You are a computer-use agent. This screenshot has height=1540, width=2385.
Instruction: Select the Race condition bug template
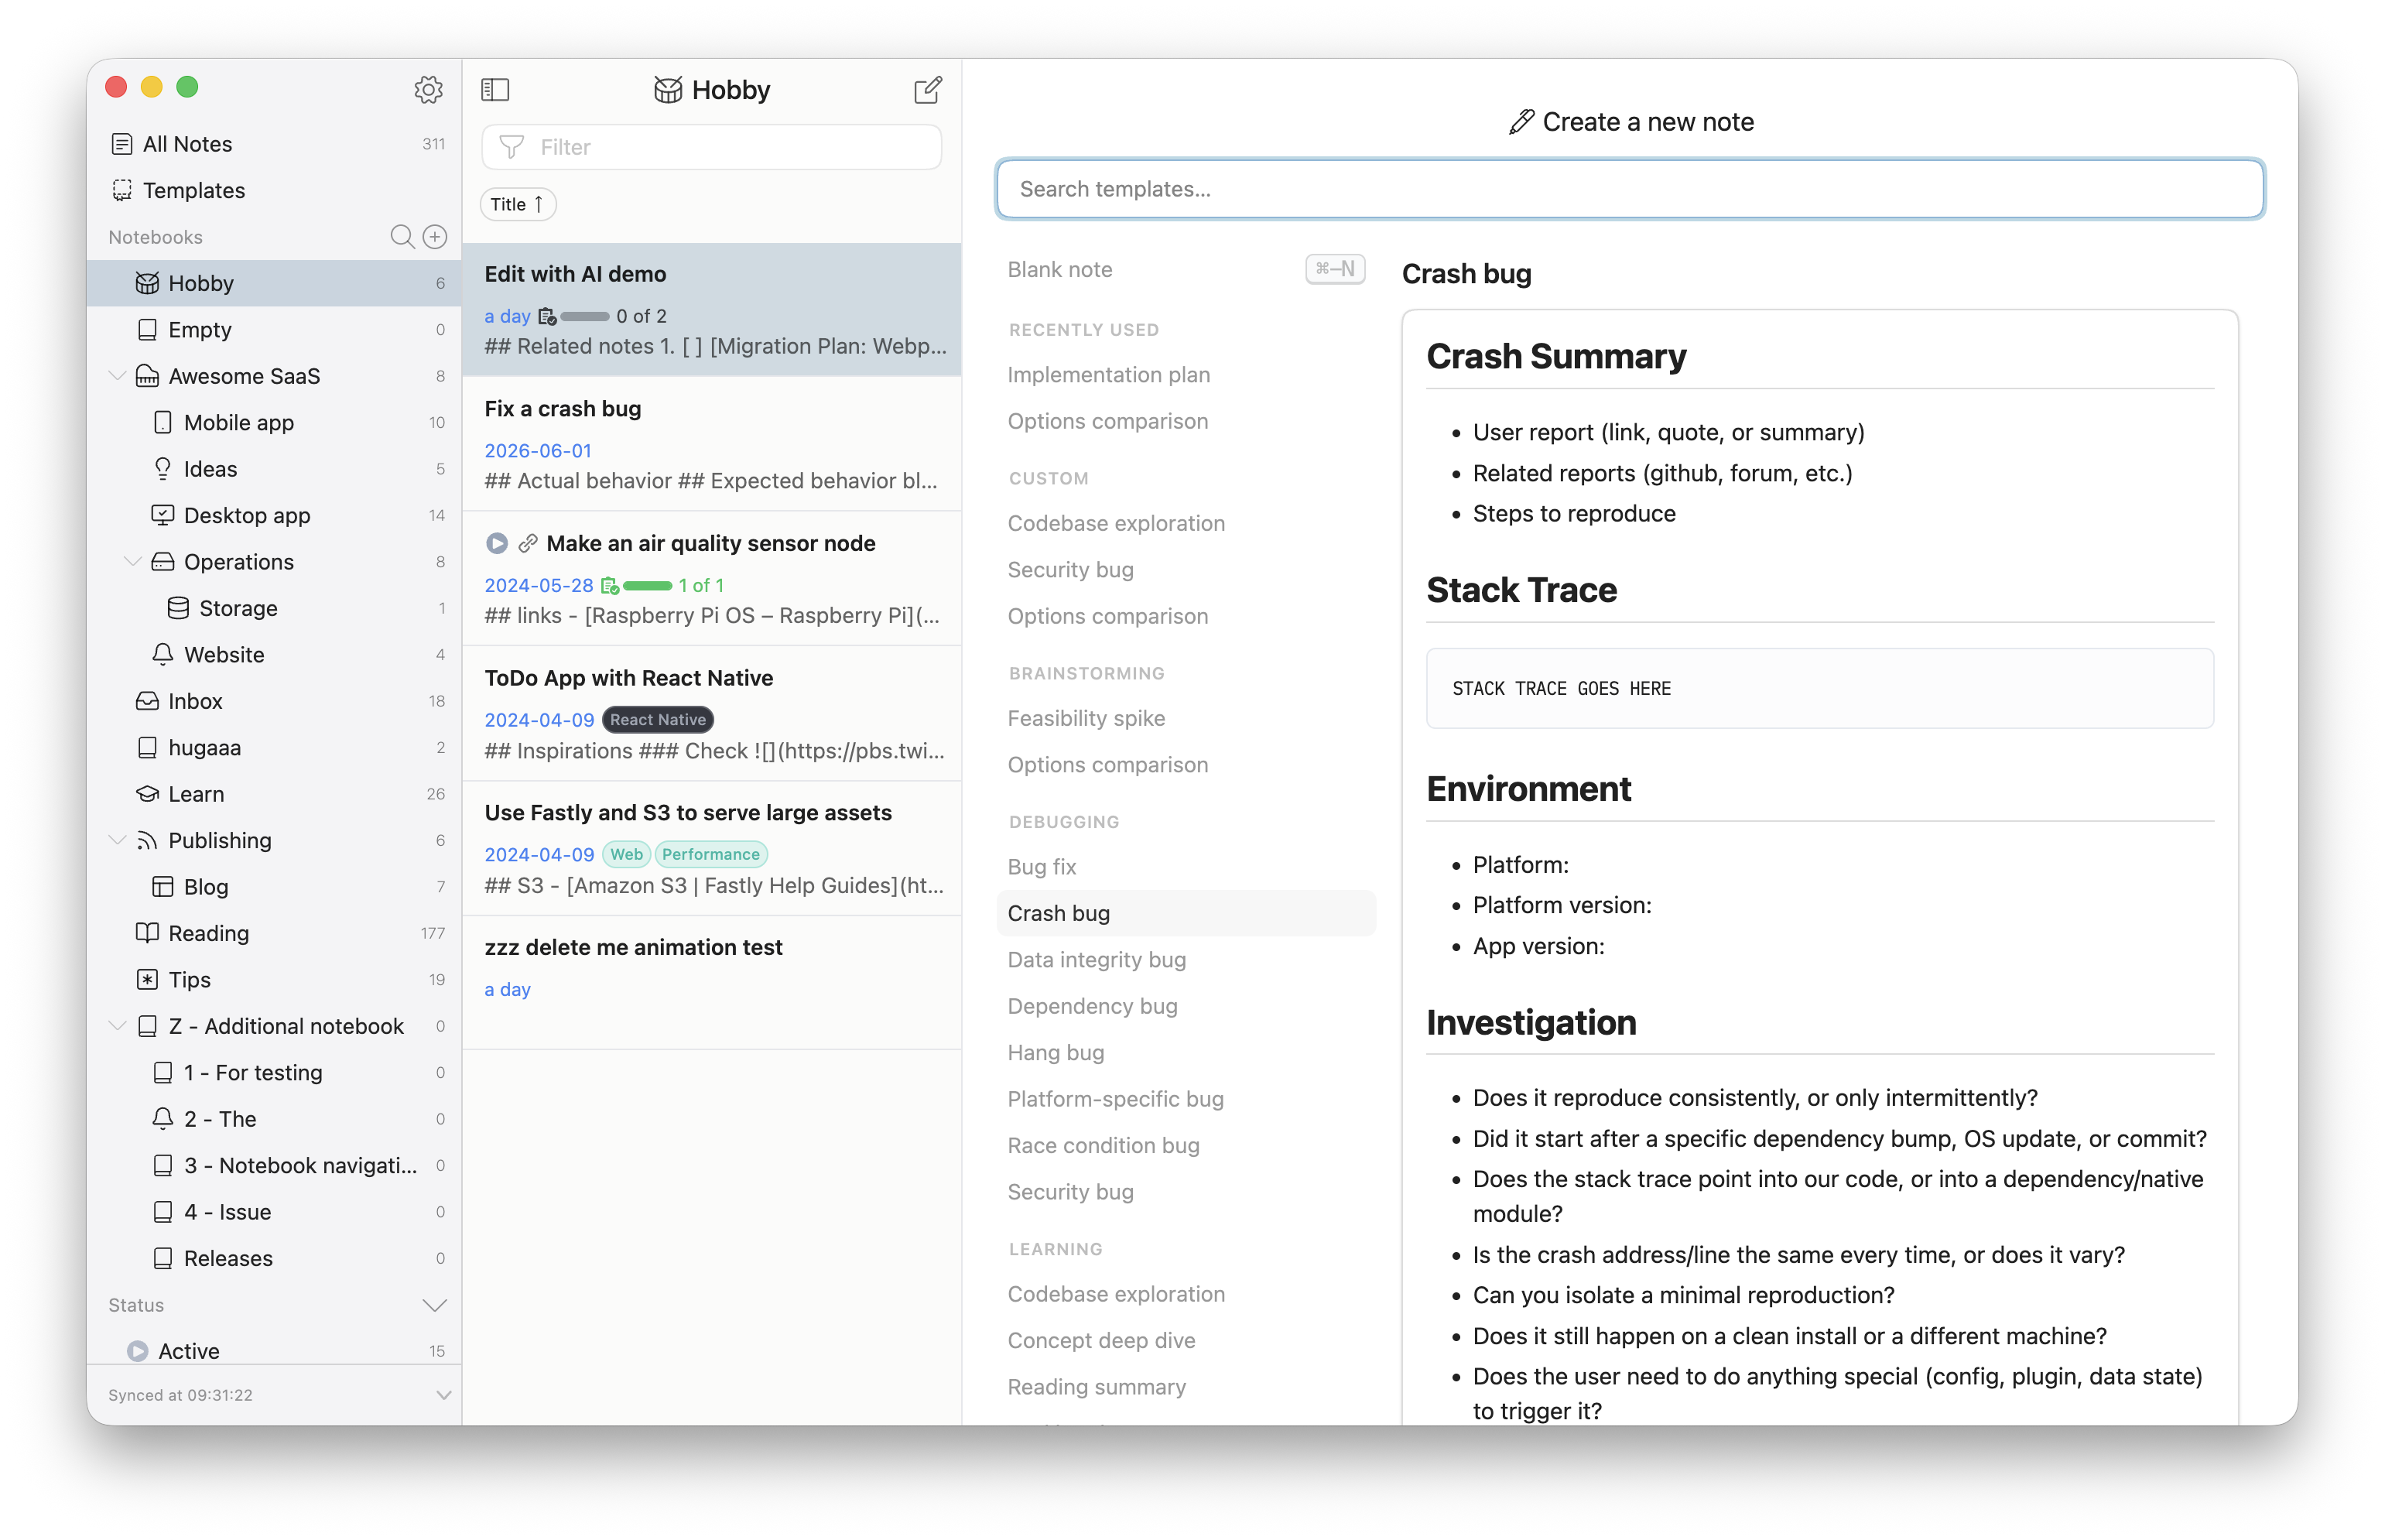coord(1186,1145)
